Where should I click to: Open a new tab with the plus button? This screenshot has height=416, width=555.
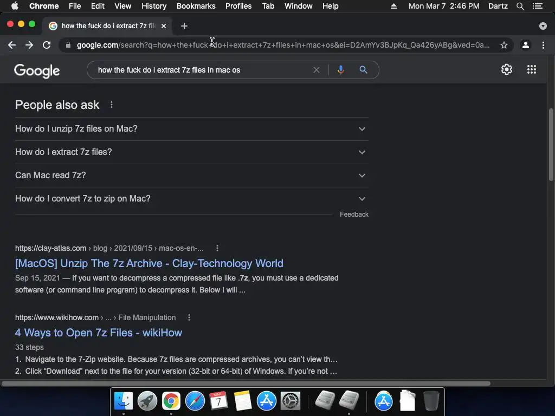point(184,26)
